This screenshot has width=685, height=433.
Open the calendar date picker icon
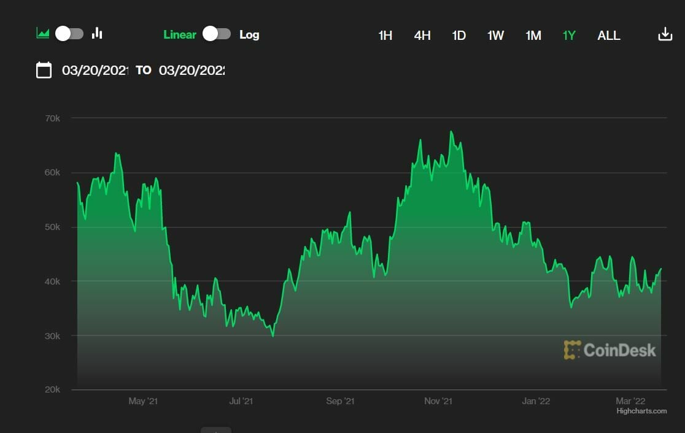tap(44, 70)
